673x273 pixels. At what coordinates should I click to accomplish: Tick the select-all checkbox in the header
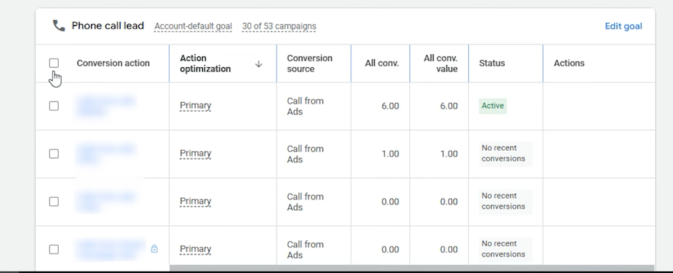pos(54,63)
